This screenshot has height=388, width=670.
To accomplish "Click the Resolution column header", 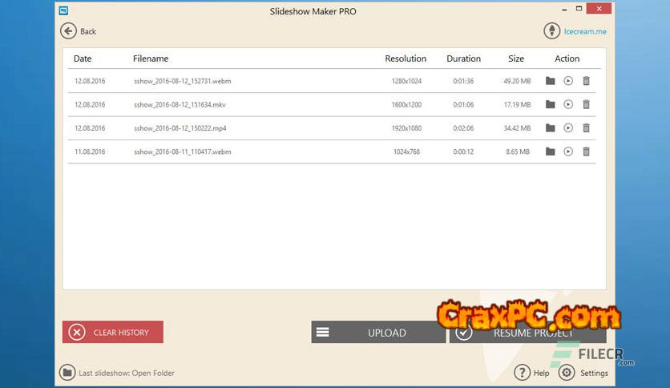I will pyautogui.click(x=406, y=59).
